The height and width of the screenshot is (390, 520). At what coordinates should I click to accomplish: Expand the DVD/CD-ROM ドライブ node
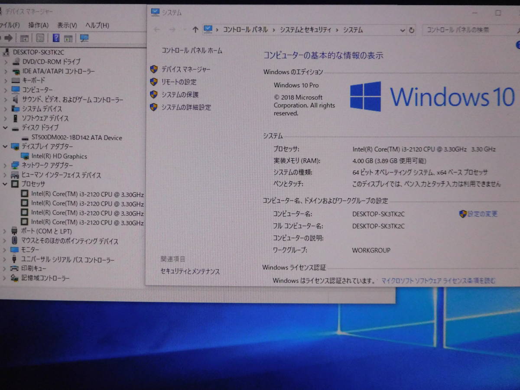[6, 62]
